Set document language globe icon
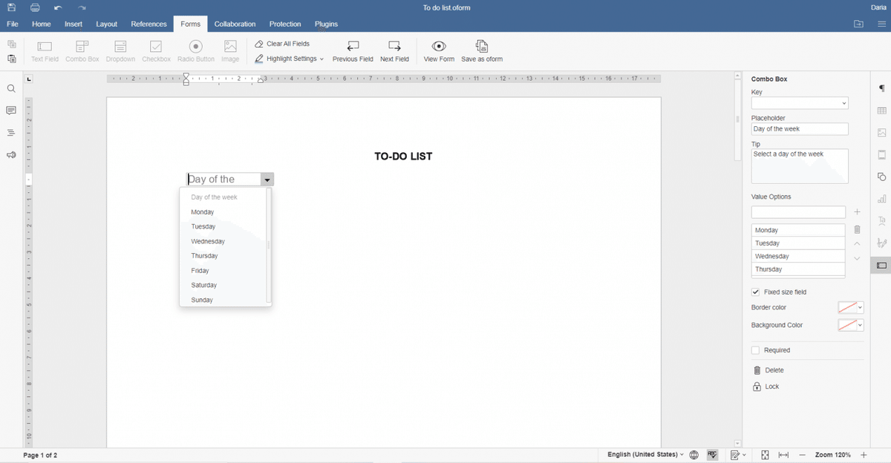 [x=693, y=455]
